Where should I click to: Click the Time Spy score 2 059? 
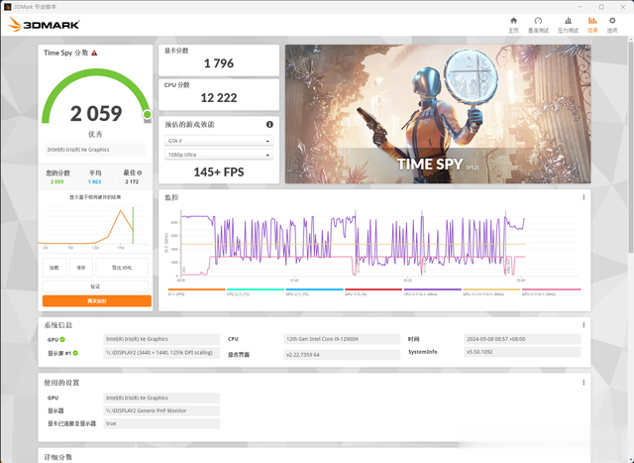point(96,113)
